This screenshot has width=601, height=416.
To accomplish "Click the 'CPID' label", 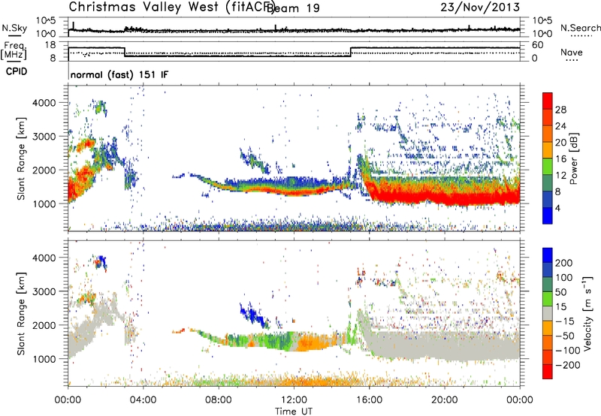I will (17, 71).
